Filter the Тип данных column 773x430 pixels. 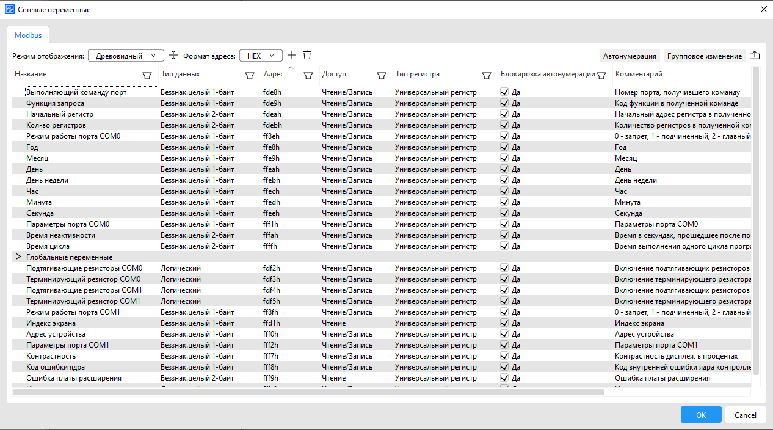click(250, 75)
